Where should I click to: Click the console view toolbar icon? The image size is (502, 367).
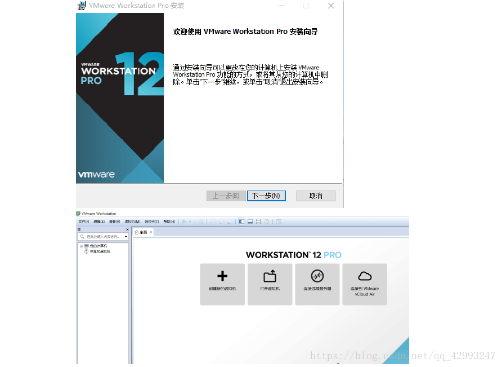(x=279, y=222)
